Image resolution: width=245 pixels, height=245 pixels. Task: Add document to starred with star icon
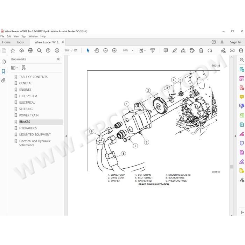point(13,50)
